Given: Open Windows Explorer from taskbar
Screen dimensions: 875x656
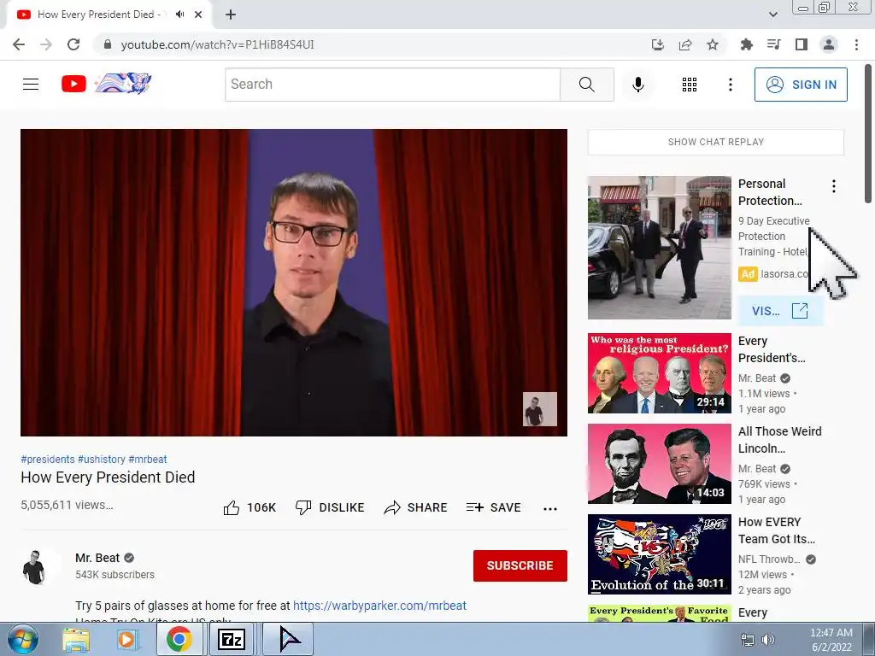Looking at the screenshot, I should 75,639.
